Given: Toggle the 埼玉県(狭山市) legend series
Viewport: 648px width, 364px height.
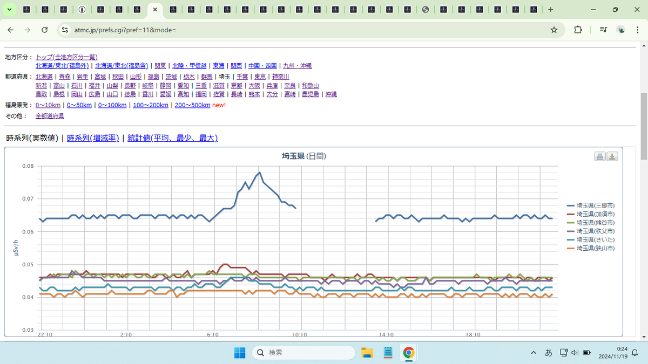Looking at the screenshot, I should 591,248.
